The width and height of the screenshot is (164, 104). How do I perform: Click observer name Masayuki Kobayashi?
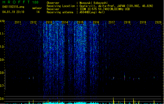[94, 3]
